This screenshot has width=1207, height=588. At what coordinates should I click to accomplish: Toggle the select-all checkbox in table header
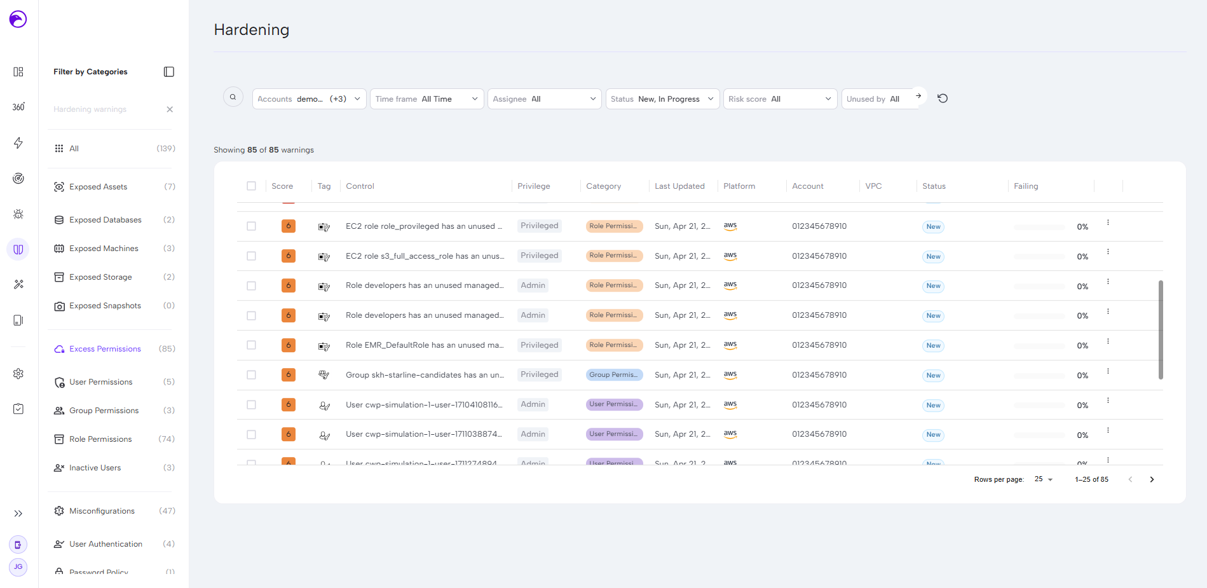coord(252,186)
